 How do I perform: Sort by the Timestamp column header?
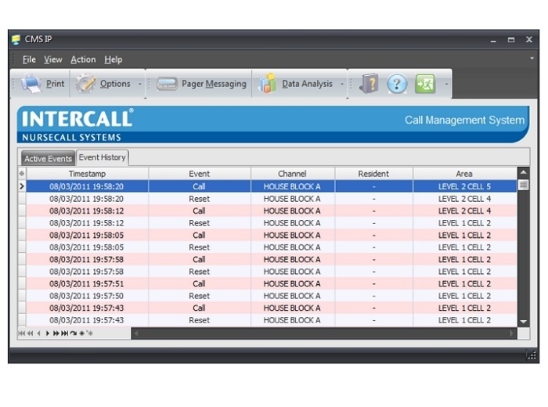87,174
